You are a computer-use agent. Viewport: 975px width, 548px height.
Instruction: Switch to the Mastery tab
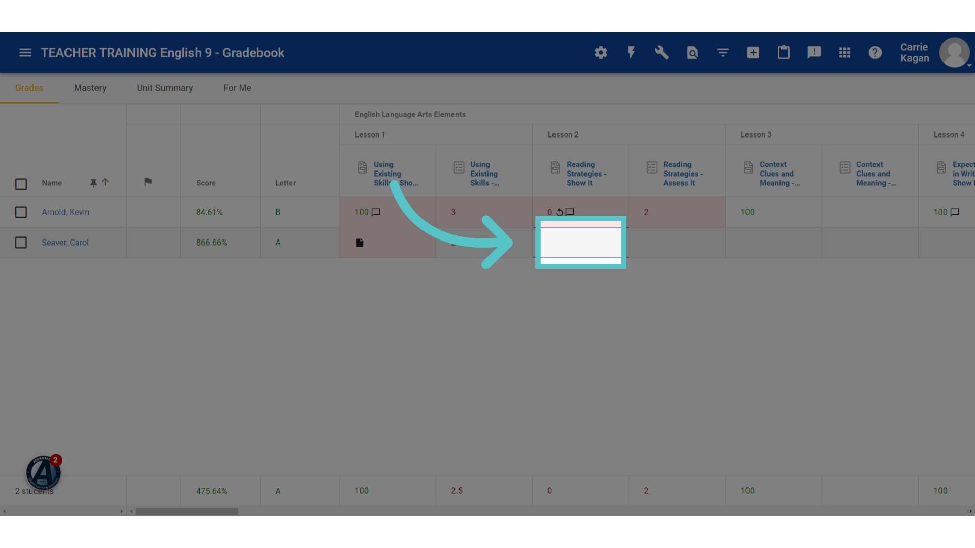click(90, 88)
